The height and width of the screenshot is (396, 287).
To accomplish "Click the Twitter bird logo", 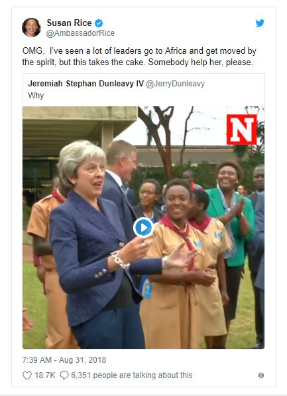I will [260, 23].
